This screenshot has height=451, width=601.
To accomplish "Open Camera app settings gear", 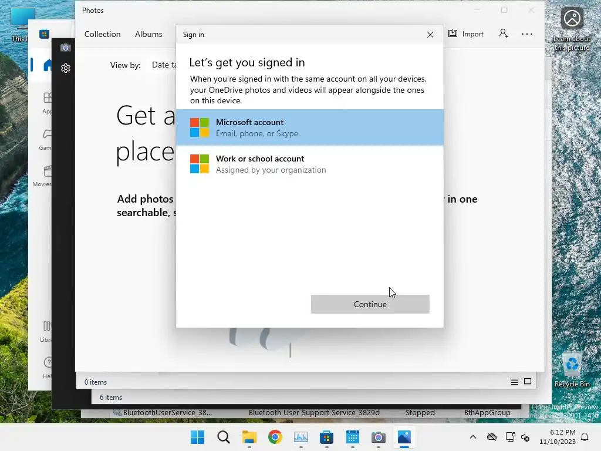I will [66, 68].
